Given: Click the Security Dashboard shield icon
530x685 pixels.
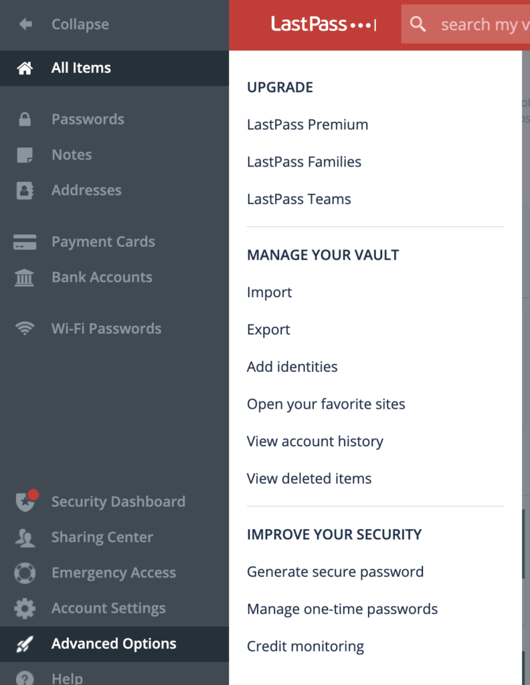Looking at the screenshot, I should click(x=25, y=502).
